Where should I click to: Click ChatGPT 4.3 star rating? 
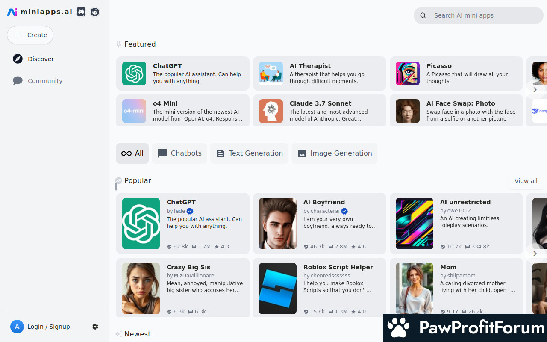coord(222,247)
